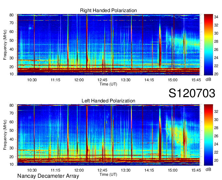The image size is (222, 180).
Task: Click the 14:15 tick on the left handed plot
Action: pos(149,170)
